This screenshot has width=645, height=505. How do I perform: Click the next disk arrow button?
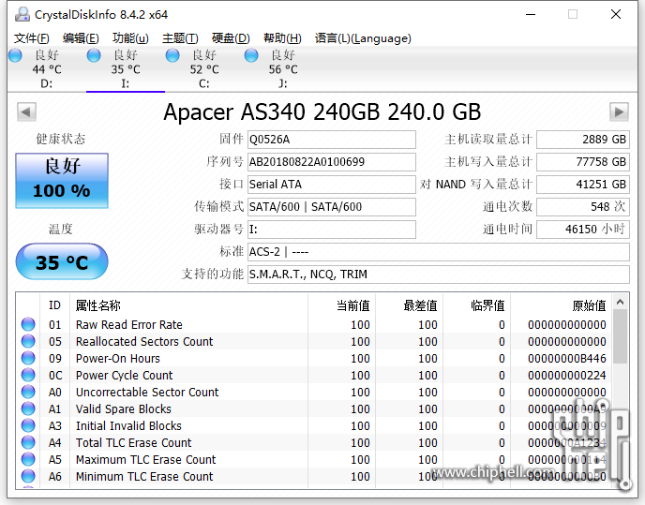[619, 111]
